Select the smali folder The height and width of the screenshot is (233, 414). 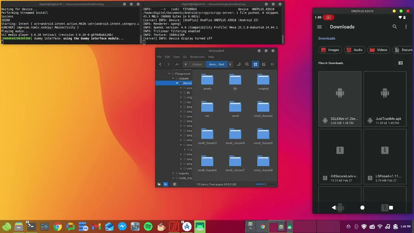[x=235, y=109]
